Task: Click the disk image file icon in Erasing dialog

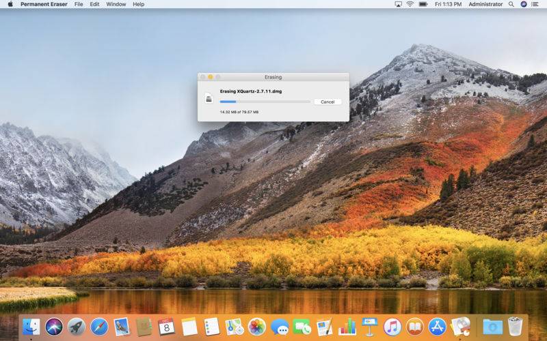Action: 209,98
